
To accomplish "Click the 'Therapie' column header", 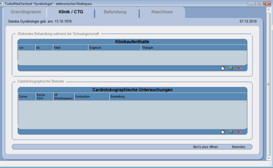I will click(x=194, y=47).
